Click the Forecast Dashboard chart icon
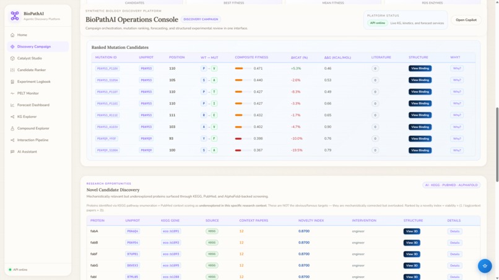The height and width of the screenshot is (280, 499). point(12,105)
